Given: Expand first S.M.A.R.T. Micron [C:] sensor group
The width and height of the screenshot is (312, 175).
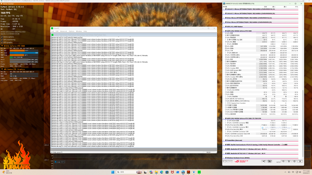Looking at the screenshot, I should 224,9.
